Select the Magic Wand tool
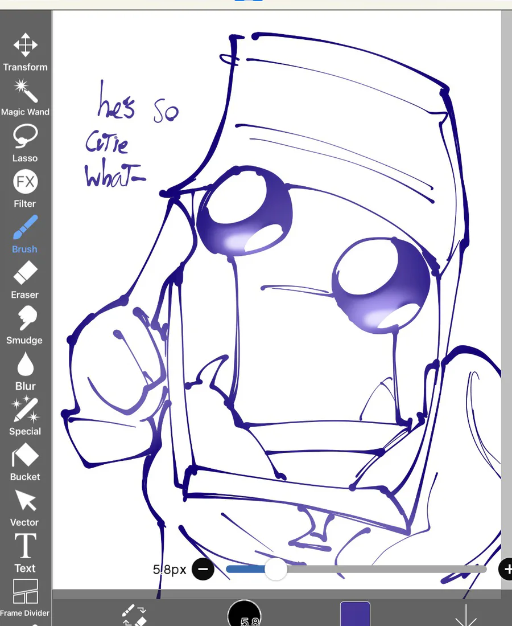This screenshot has width=512, height=626. point(25,97)
